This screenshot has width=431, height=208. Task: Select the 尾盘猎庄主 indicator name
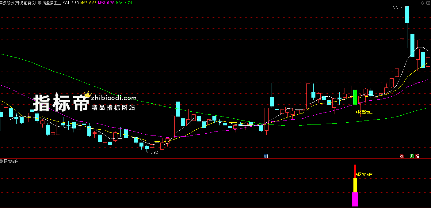(x=51, y=2)
